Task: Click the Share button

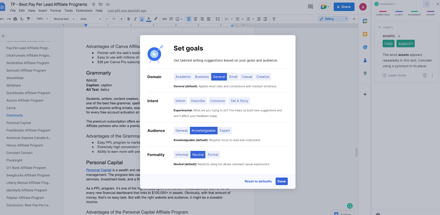Action: tap(344, 7)
